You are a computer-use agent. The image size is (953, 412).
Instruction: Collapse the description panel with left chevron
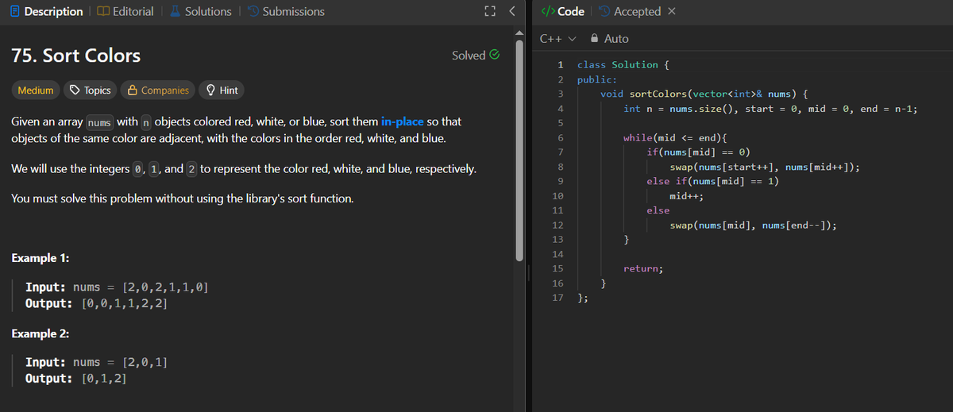[x=512, y=11]
